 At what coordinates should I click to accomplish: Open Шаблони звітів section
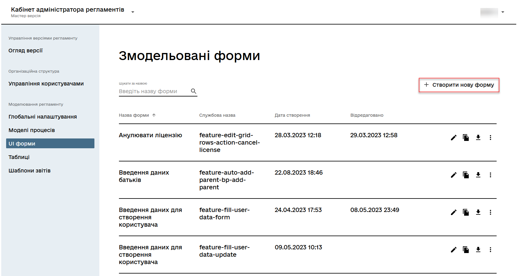(29, 171)
